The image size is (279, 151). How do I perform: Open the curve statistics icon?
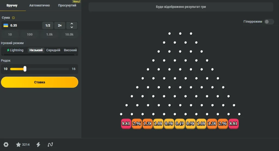click(50, 144)
